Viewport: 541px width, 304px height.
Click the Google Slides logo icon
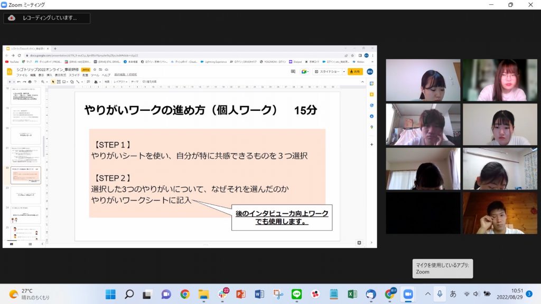click(x=10, y=72)
